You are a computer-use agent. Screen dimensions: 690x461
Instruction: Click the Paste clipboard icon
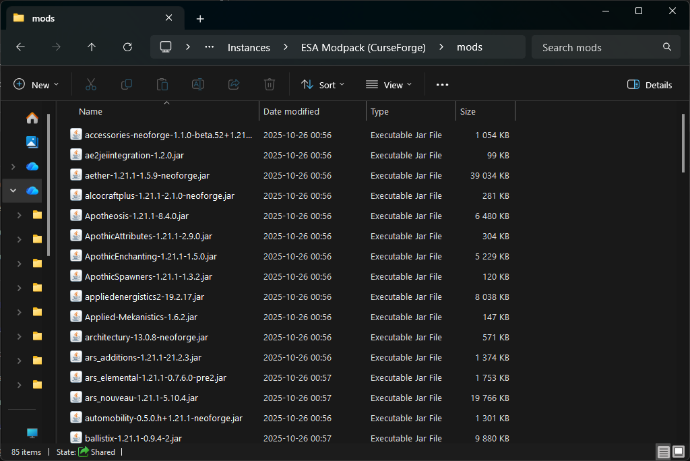pos(162,85)
